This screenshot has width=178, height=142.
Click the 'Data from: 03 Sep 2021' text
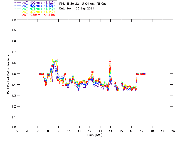pyautogui.click(x=76, y=9)
